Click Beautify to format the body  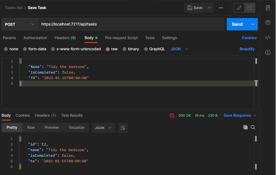[247, 49]
